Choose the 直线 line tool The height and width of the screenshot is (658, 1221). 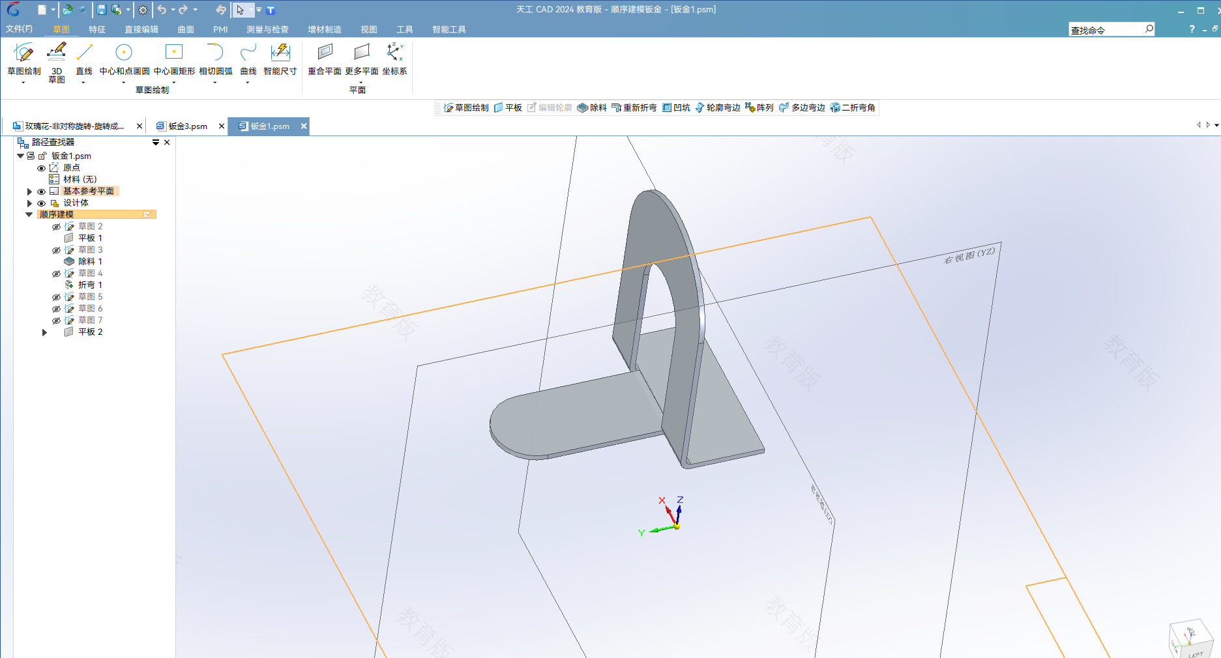tap(84, 59)
